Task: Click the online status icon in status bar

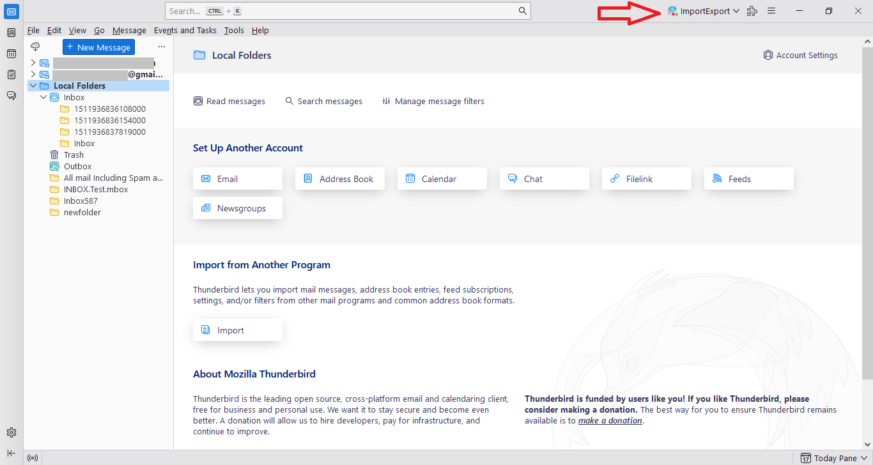Action: (33, 458)
